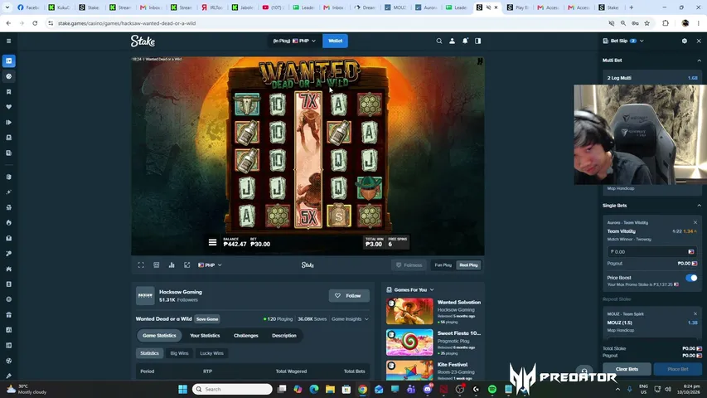Image resolution: width=707 pixels, height=398 pixels.
Task: Open a new Chrome tab
Action: [632, 7]
